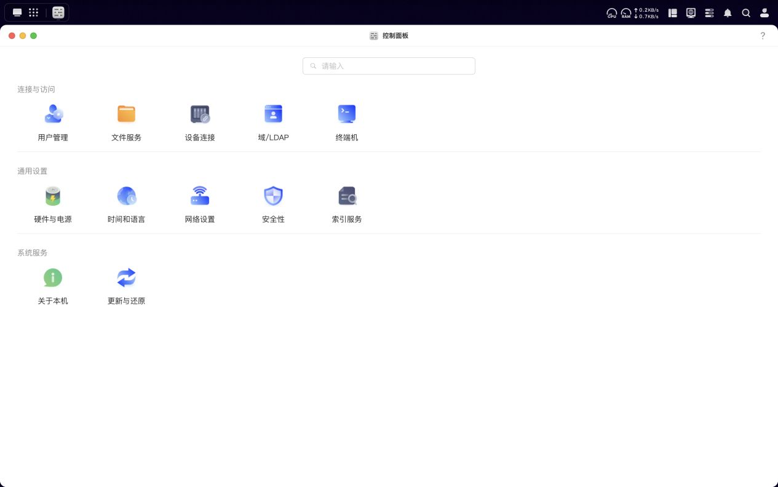Show desktop from top bar
778x487 pixels.
click(x=17, y=12)
